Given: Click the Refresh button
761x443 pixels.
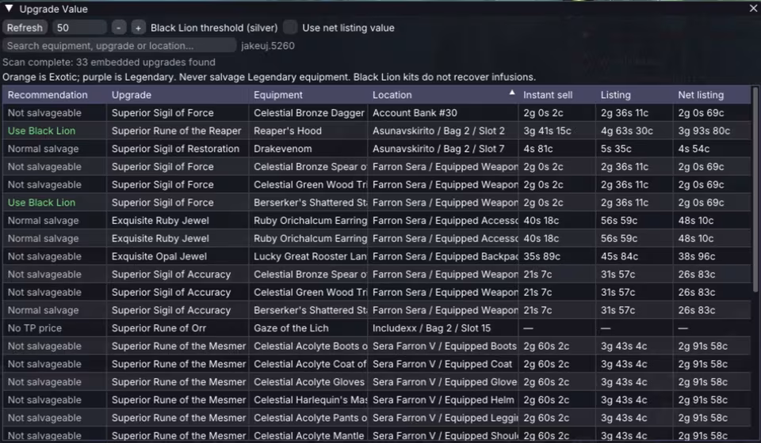Looking at the screenshot, I should pyautogui.click(x=25, y=28).
